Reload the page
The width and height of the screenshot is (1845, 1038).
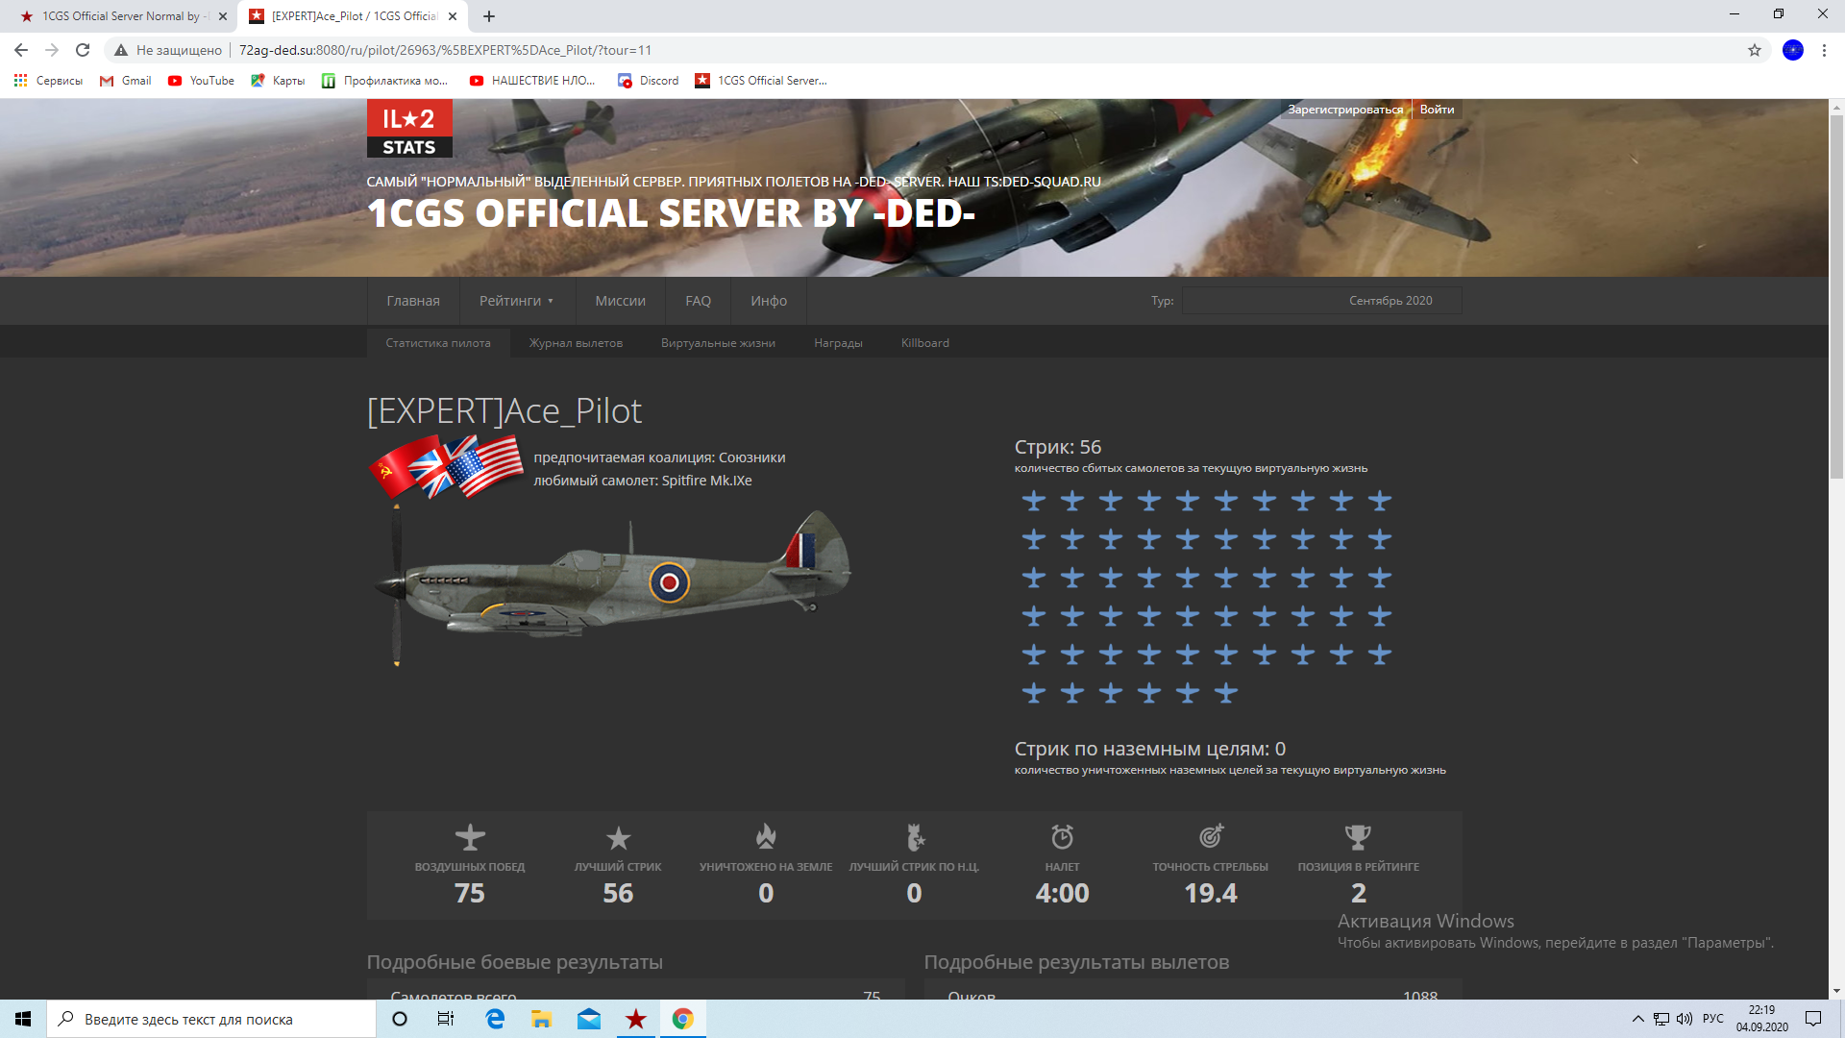pyautogui.click(x=83, y=50)
